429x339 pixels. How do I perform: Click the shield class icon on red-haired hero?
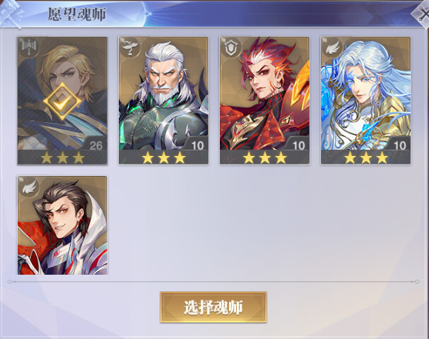[231, 47]
